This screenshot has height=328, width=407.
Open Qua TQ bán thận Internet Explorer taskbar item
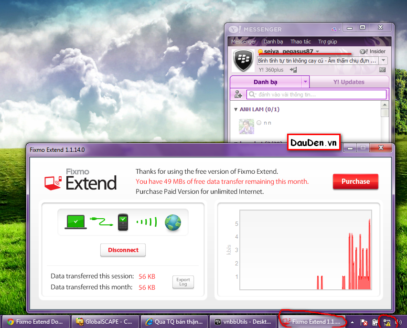pos(174,322)
